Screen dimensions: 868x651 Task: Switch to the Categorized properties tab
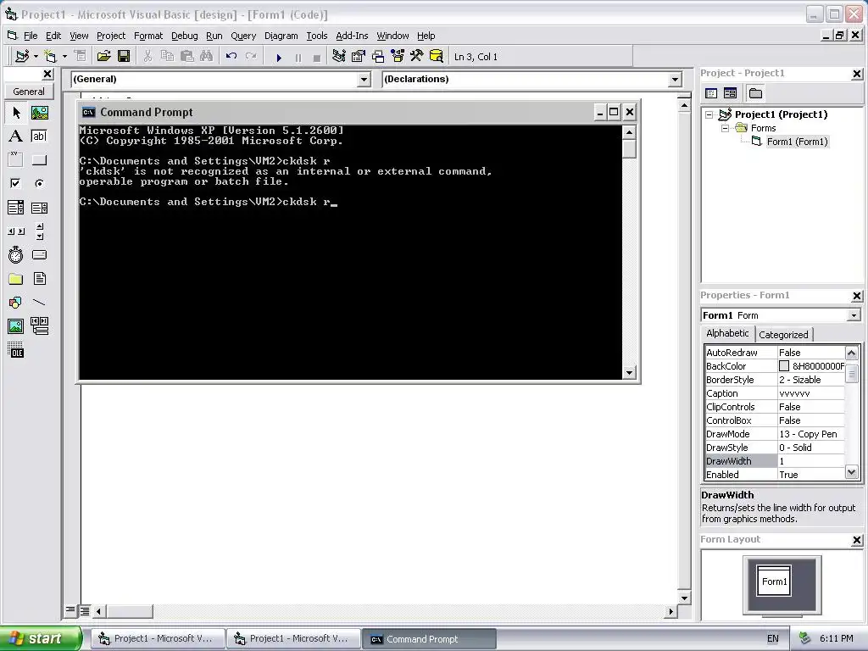(783, 334)
